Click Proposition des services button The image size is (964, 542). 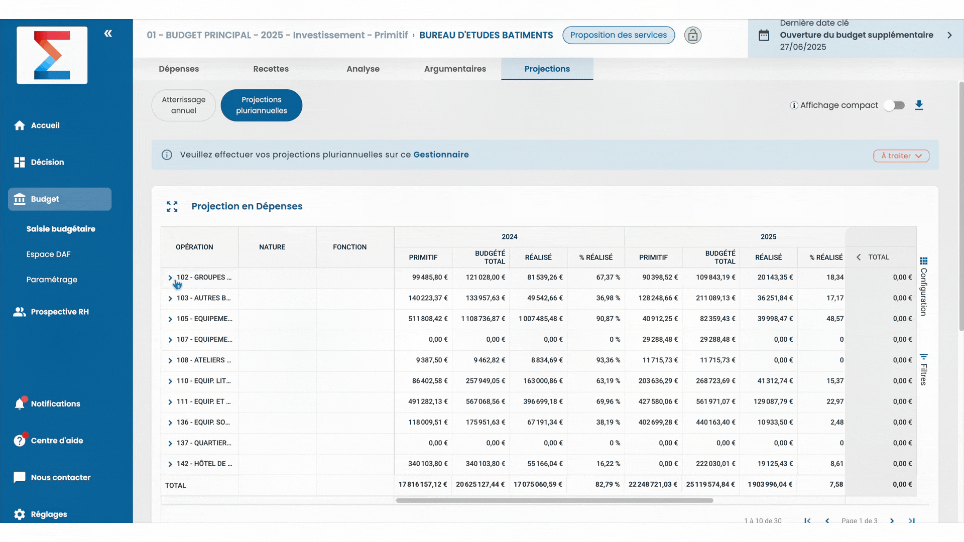coord(618,35)
